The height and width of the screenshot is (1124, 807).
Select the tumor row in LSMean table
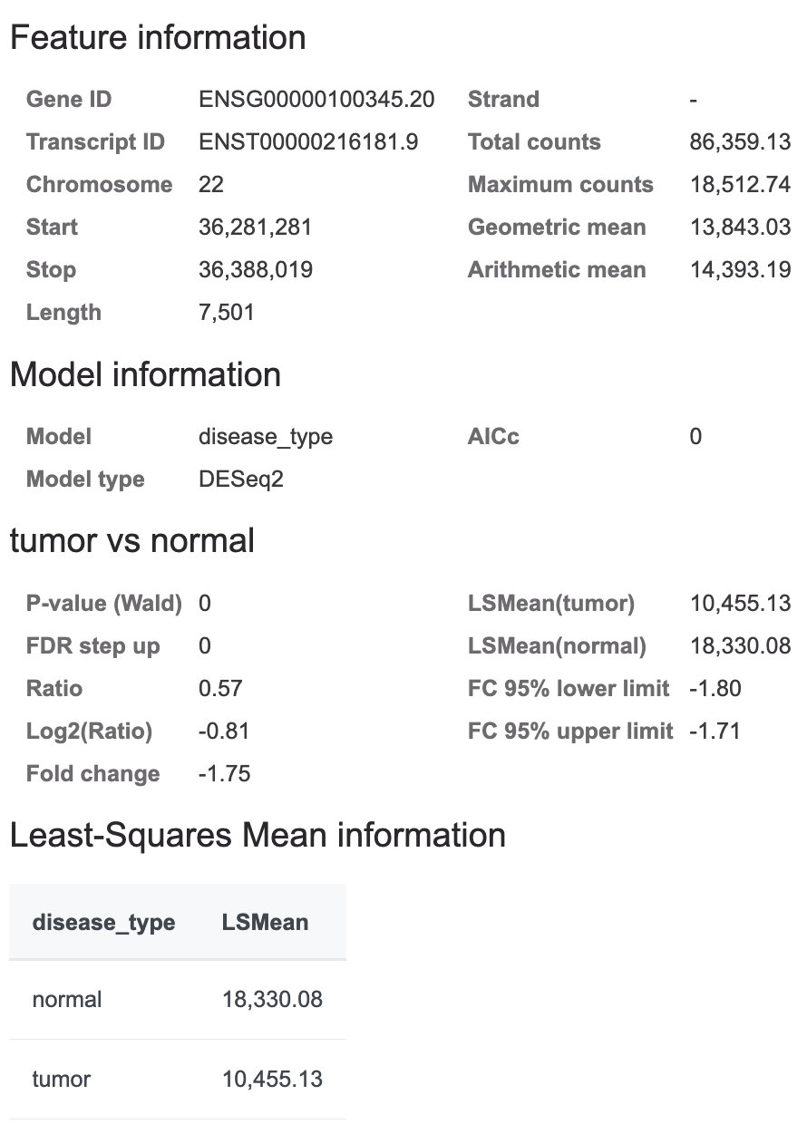[x=178, y=1080]
